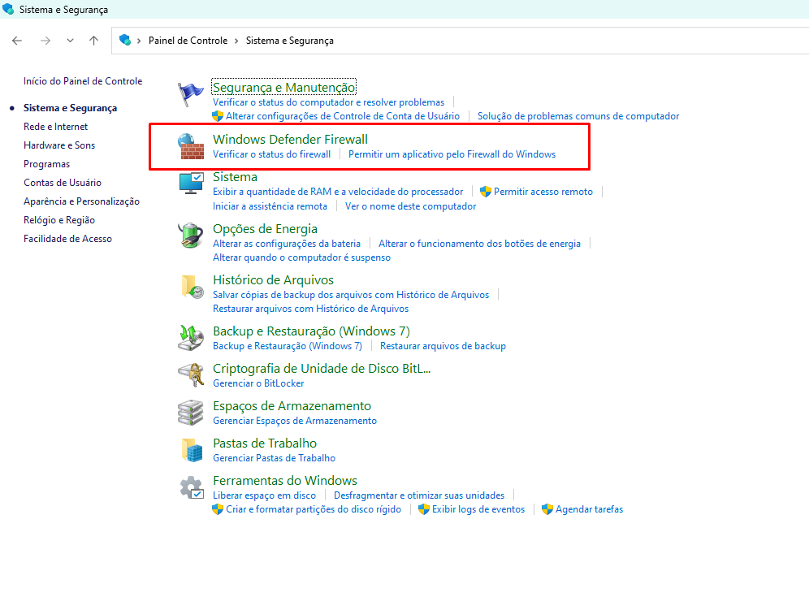This screenshot has height=610, width=809.
Task: Click Iniciar a assistência remota
Action: coord(270,206)
